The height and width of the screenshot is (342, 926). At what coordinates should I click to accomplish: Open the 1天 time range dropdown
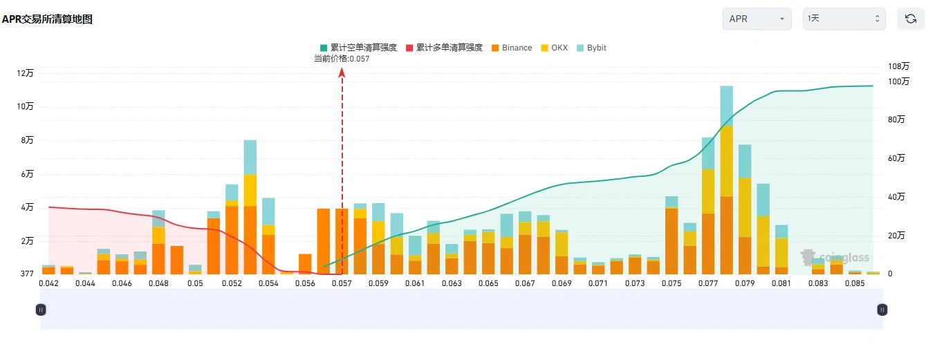point(844,19)
